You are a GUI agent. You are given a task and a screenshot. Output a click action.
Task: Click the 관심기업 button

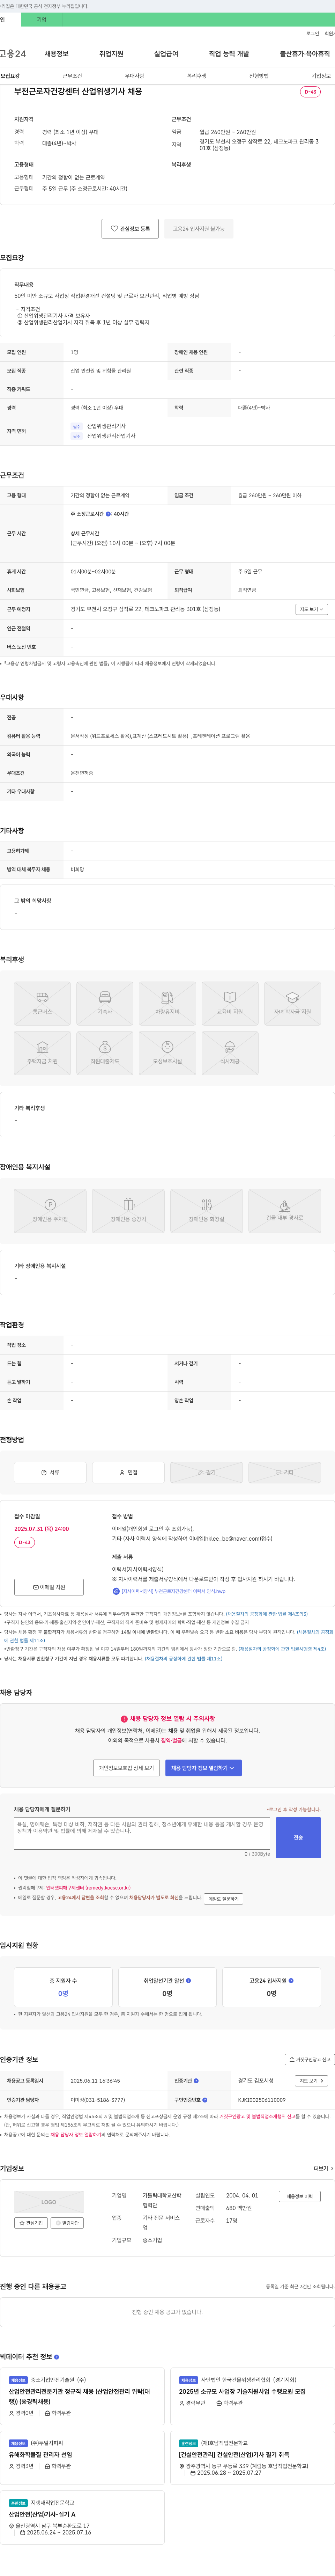[x=31, y=2223]
